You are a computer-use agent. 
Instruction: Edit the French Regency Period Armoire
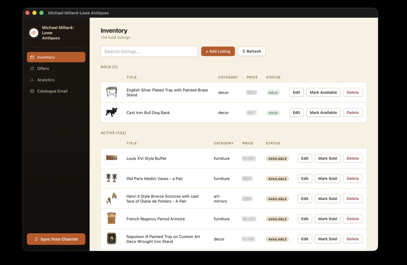pyautogui.click(x=305, y=219)
